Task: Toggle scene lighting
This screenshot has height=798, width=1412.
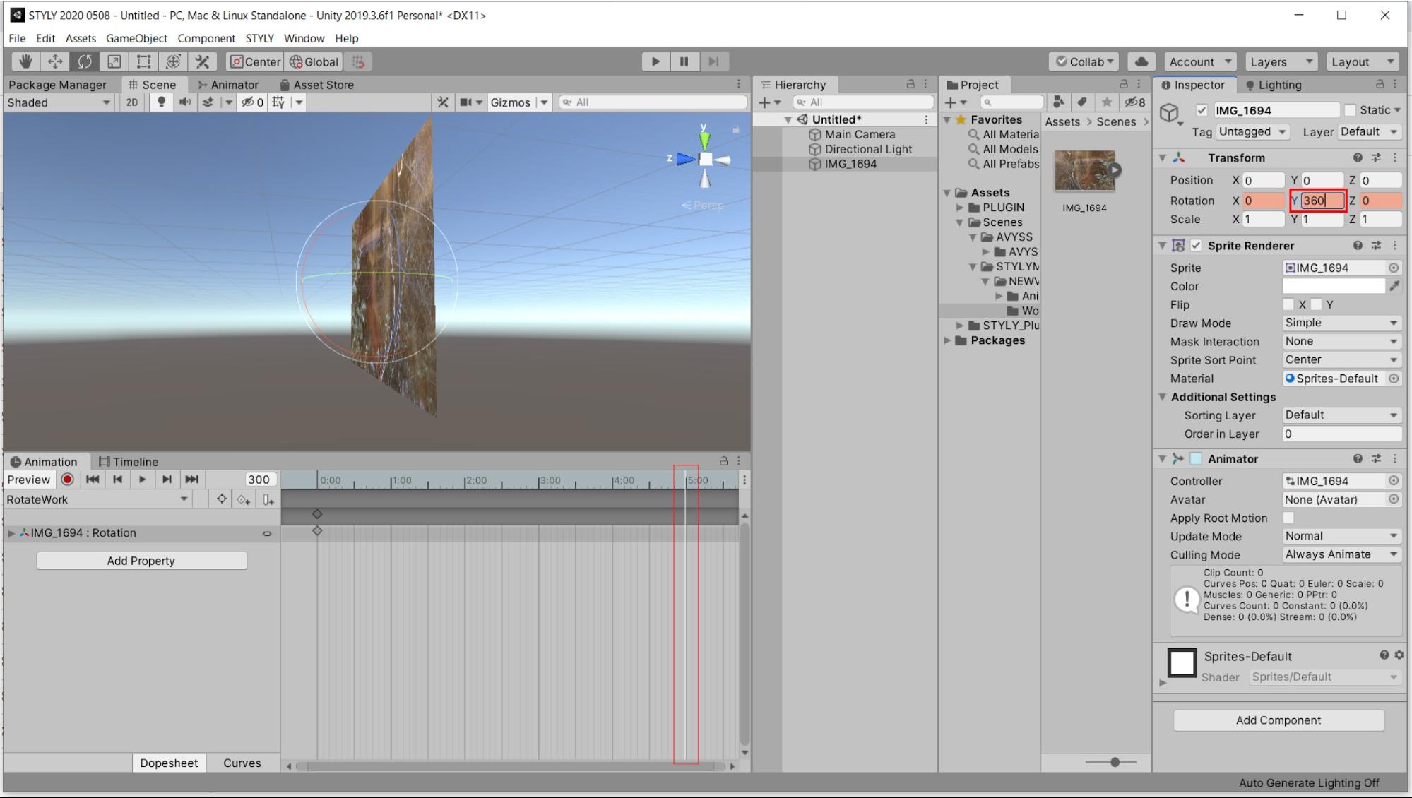Action: pos(162,102)
